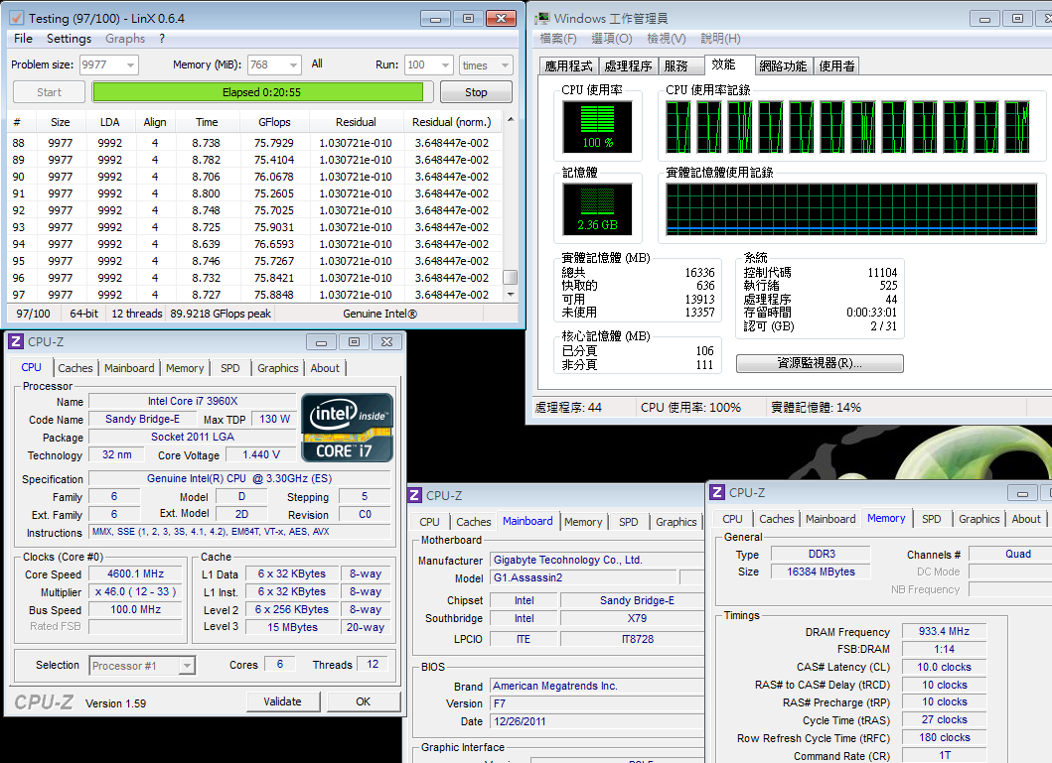Click the Time column header in LinX

coord(207,122)
